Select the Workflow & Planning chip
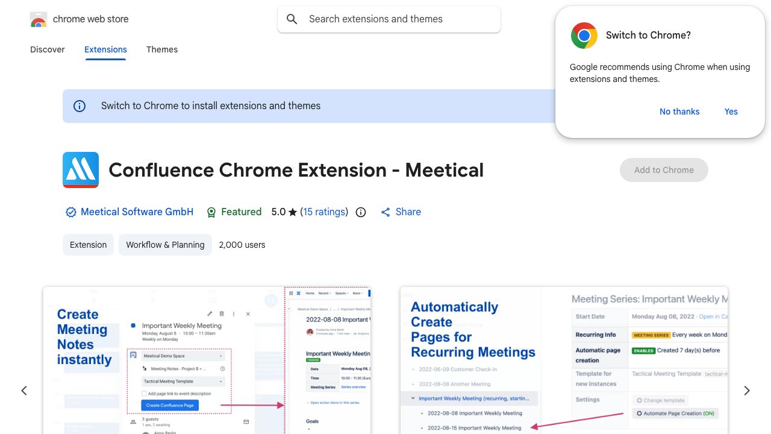Screen dimensions: 771x434 [165, 245]
